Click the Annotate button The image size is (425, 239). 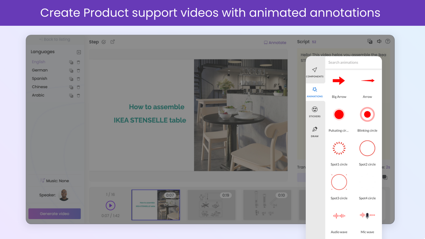[x=275, y=42]
